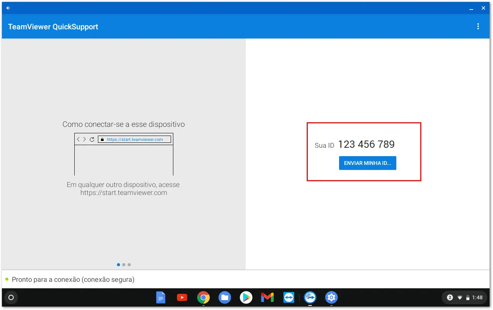
Task: Select the first page indicator dot
Action: coord(118,265)
